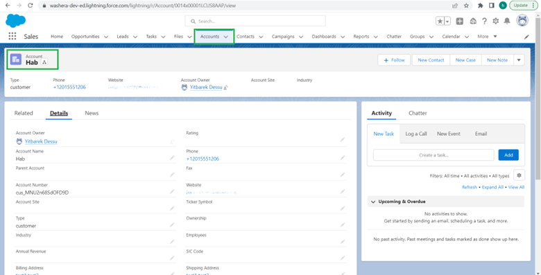Go to the Home nav item
The width and height of the screenshot is (541, 275).
click(x=57, y=37)
